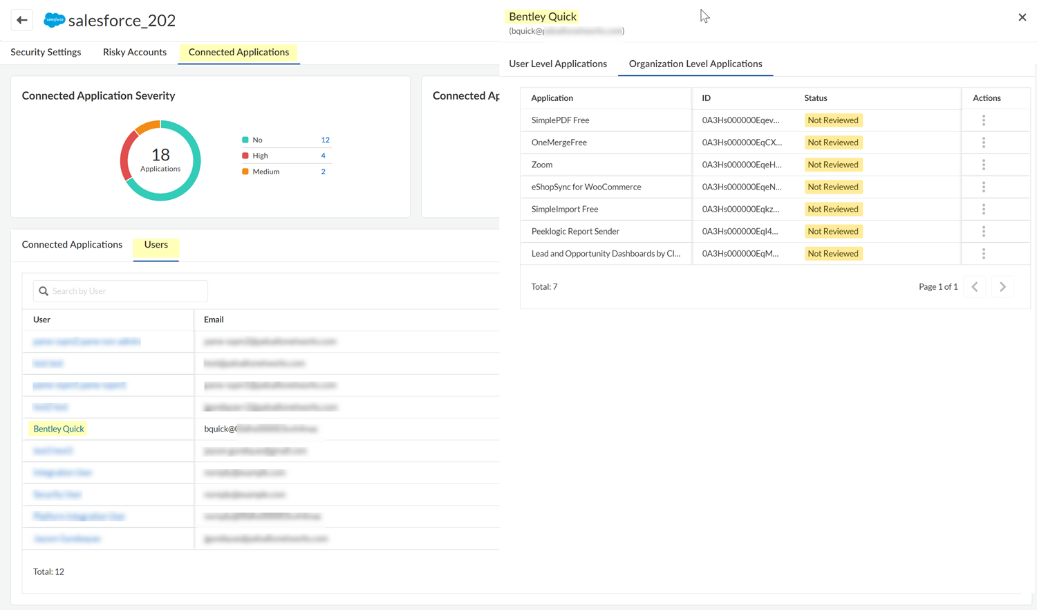Screen dimensions: 1037x610
Task: Open actions menu for OneMergeFree
Action: click(x=983, y=142)
